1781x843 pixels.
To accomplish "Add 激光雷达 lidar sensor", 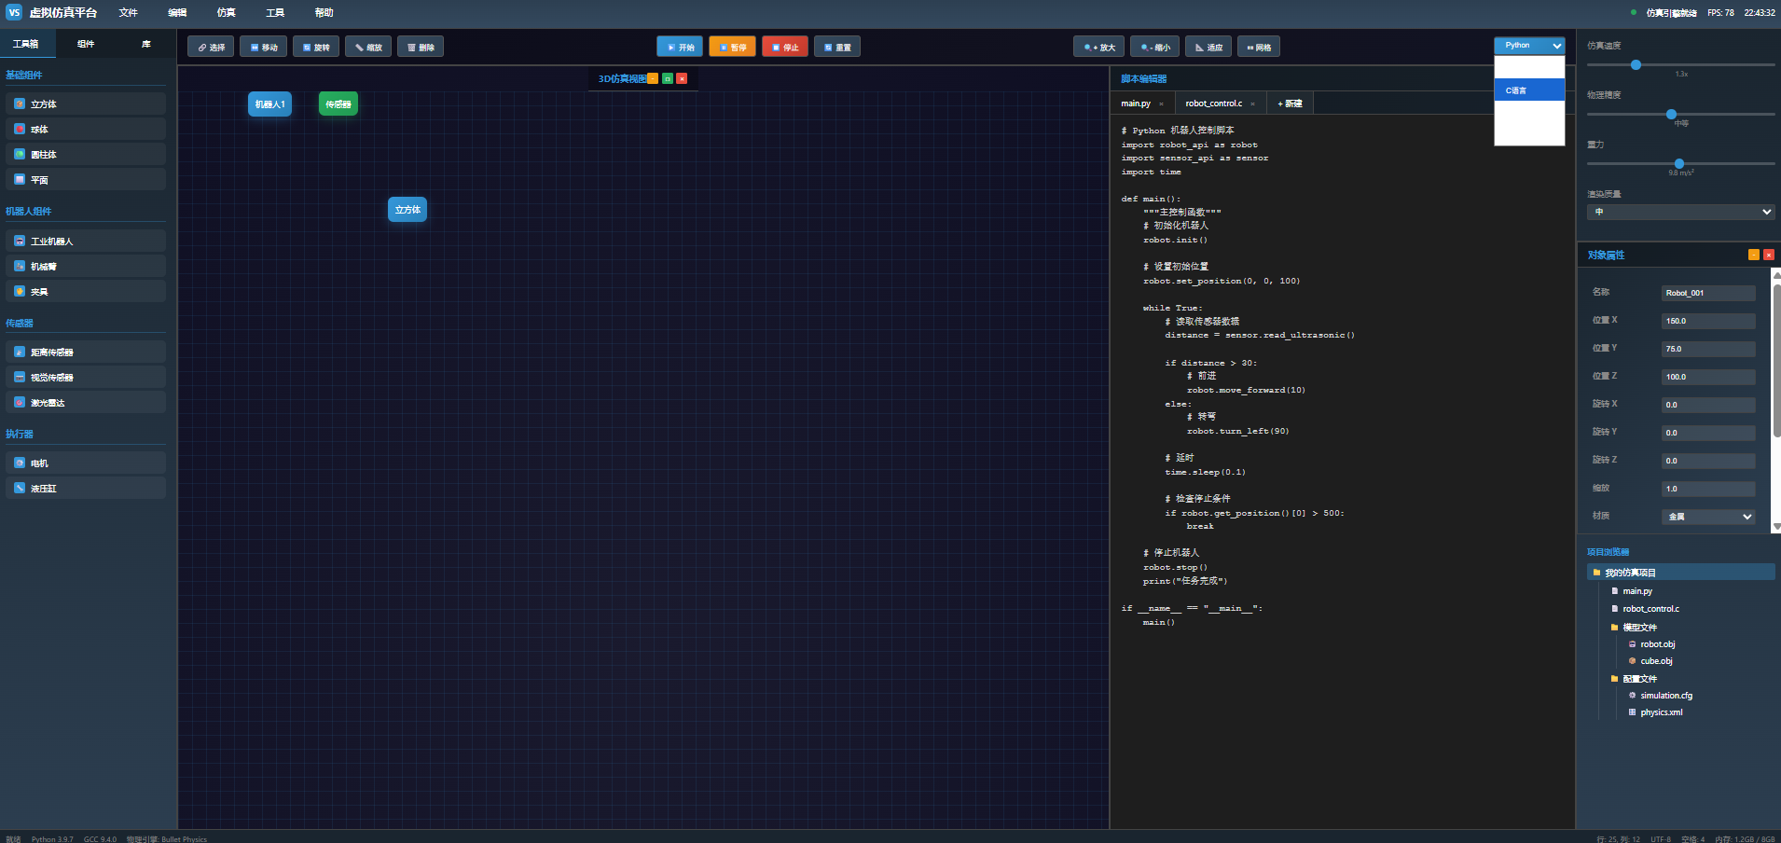I will [x=86, y=402].
